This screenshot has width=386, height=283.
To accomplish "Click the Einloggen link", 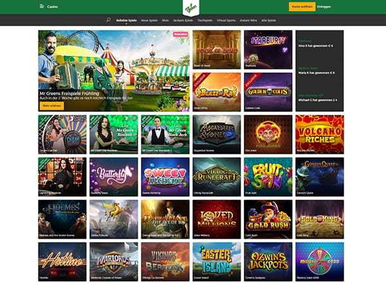I will [324, 6].
